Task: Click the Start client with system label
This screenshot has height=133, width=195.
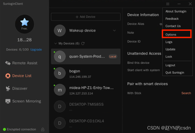Action: pos(143,70)
